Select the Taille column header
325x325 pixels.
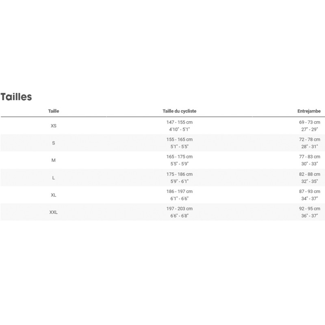point(53,111)
